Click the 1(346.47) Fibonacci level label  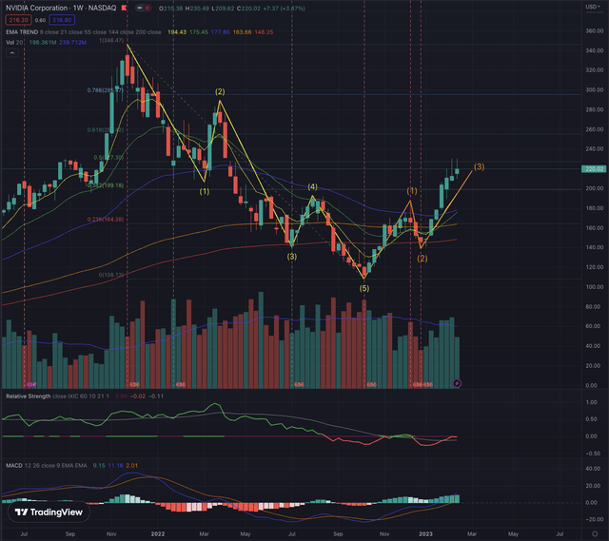tap(111, 40)
